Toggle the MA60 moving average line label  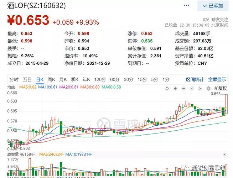pos(111,88)
